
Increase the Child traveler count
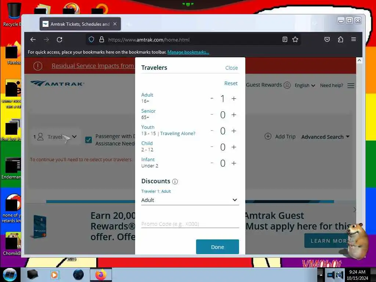(x=234, y=147)
